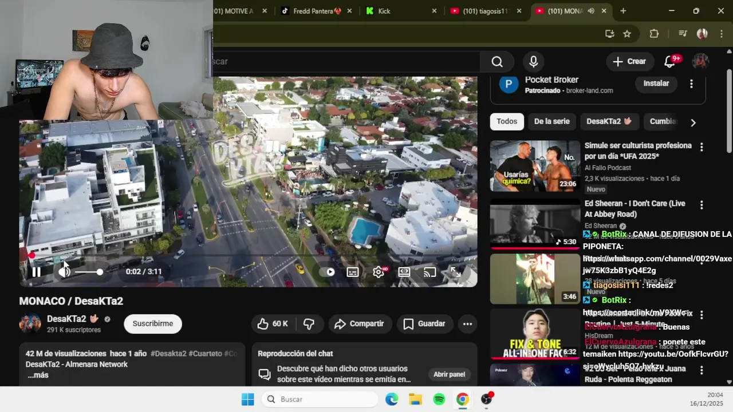Toggle the autoplay switch in the player
The height and width of the screenshot is (412, 733).
pyautogui.click(x=328, y=272)
